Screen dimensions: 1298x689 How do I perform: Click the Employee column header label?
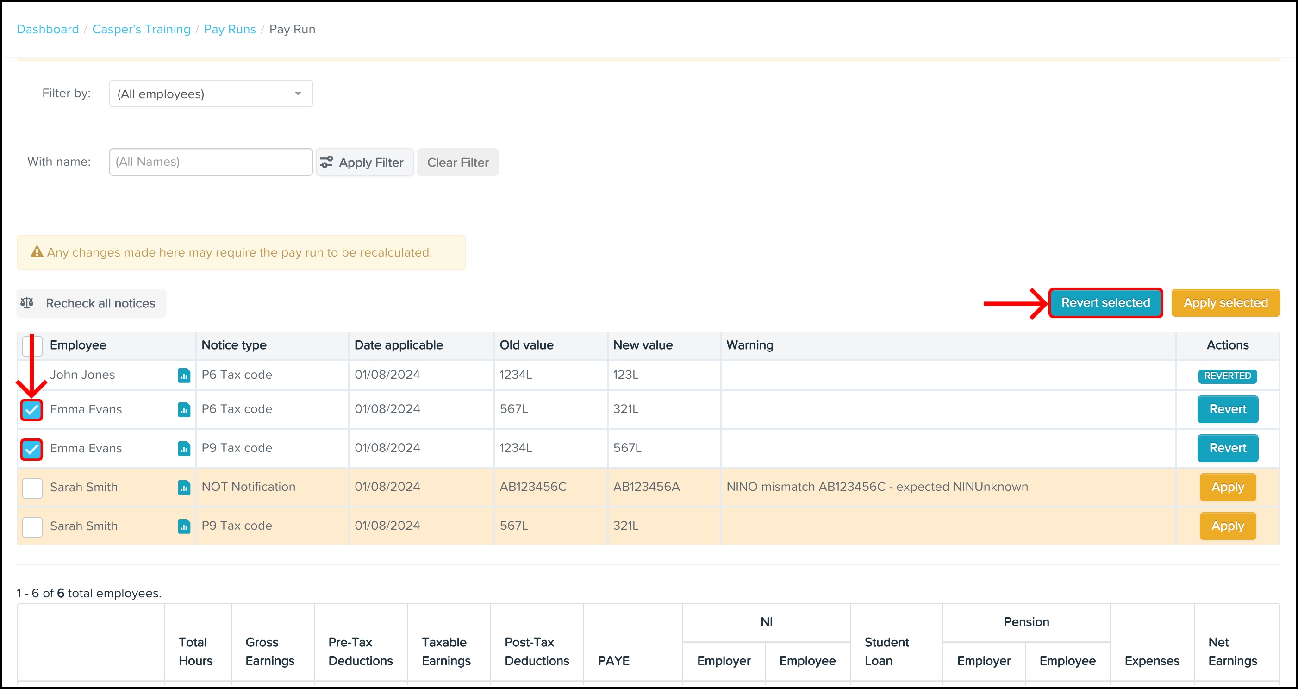(x=78, y=345)
